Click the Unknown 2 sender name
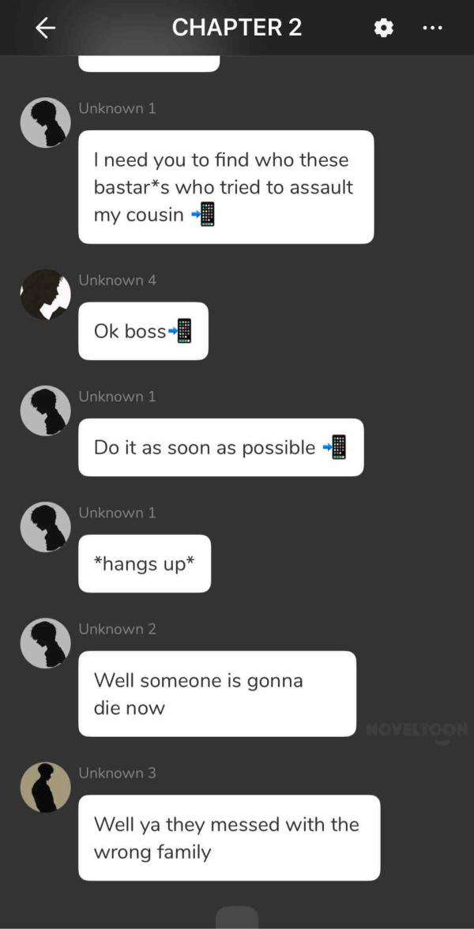This screenshot has width=474, height=929. [x=117, y=629]
